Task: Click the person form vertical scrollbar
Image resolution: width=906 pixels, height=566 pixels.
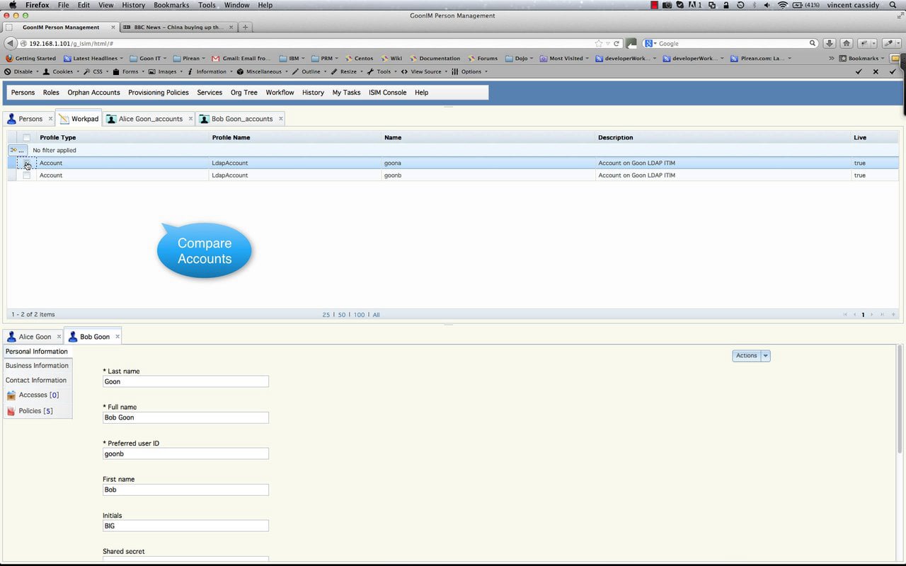Action: tap(900, 400)
